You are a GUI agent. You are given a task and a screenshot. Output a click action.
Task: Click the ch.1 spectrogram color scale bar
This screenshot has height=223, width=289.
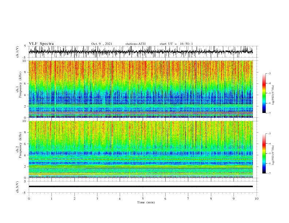click(x=264, y=93)
